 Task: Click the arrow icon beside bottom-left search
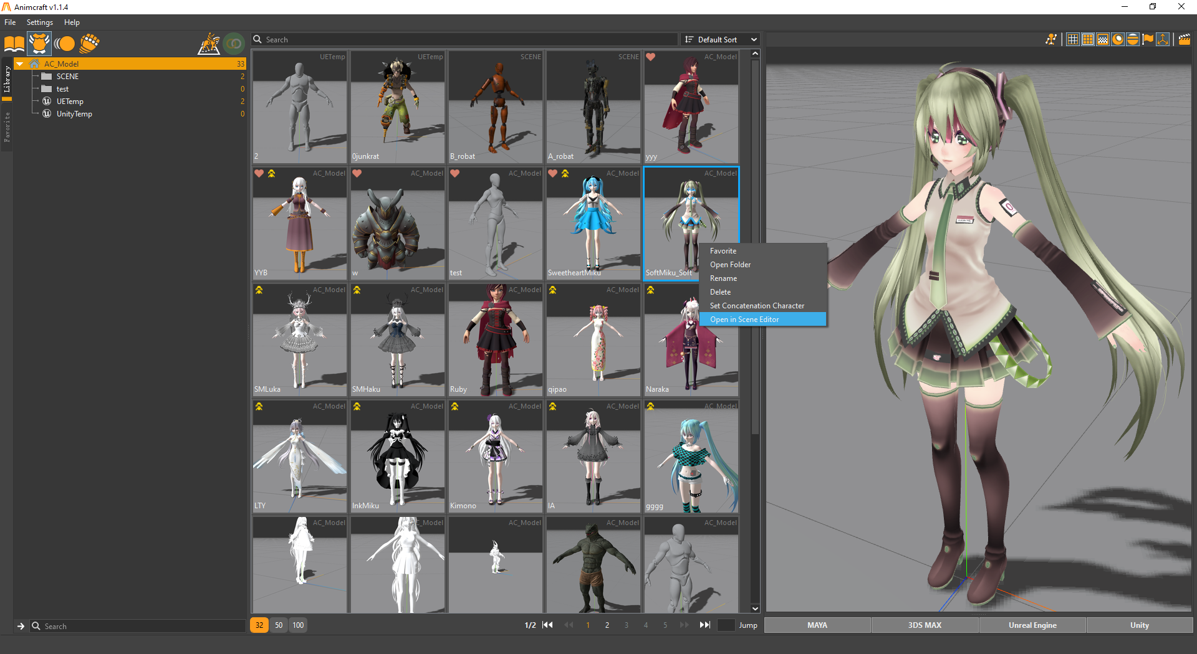point(21,626)
